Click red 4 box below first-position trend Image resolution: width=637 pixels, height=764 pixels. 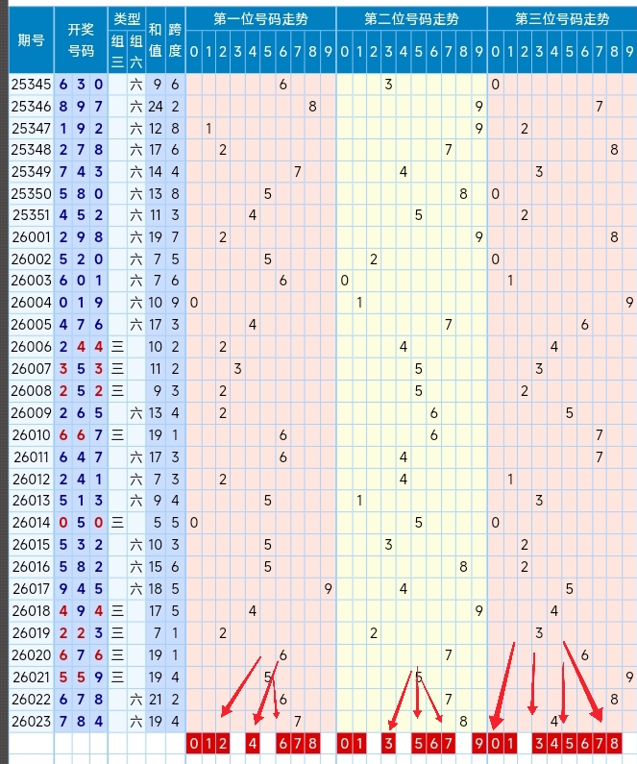tap(253, 743)
